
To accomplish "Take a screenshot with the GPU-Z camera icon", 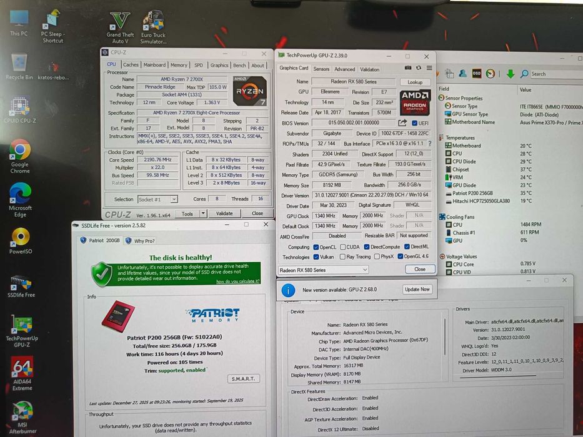I will tap(408, 67).
